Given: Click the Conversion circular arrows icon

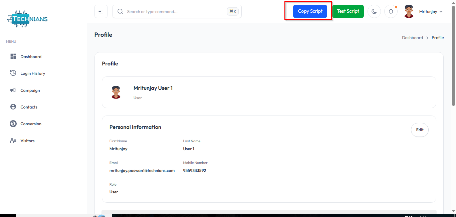Looking at the screenshot, I should 13,124.
